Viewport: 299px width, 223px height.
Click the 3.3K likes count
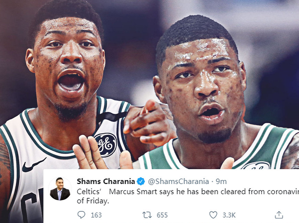229,215
